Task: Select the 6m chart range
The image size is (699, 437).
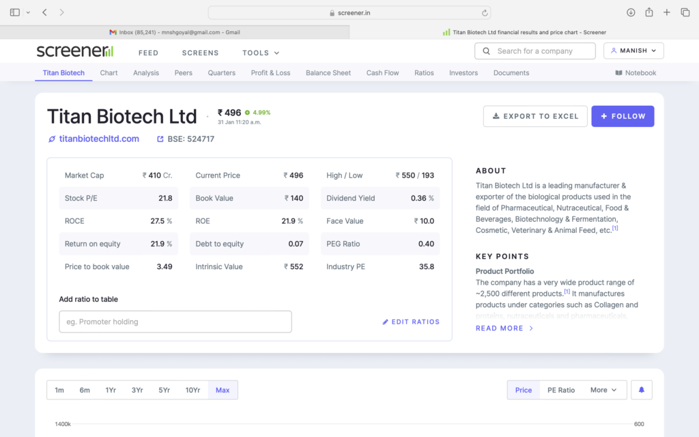Action: point(85,390)
